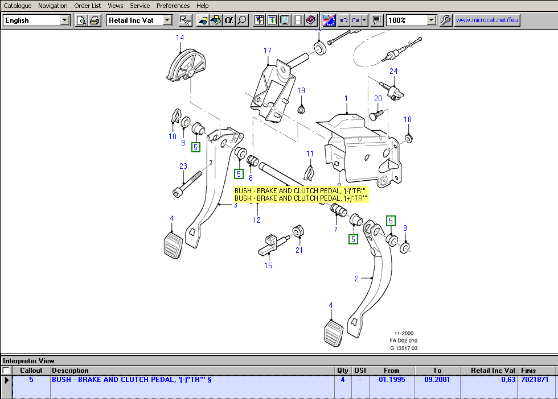This screenshot has width=558, height=399.
Task: Click the speech bubble notes icon
Action: coord(376,20)
